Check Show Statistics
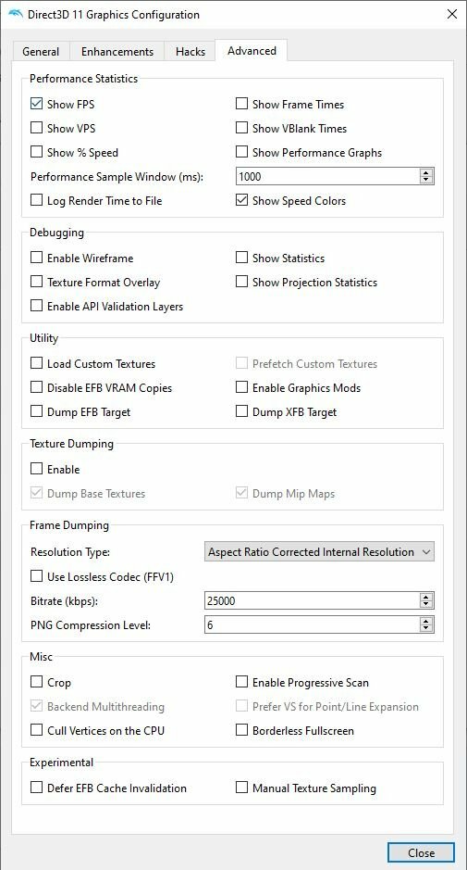This screenshot has height=870, width=467. [241, 258]
